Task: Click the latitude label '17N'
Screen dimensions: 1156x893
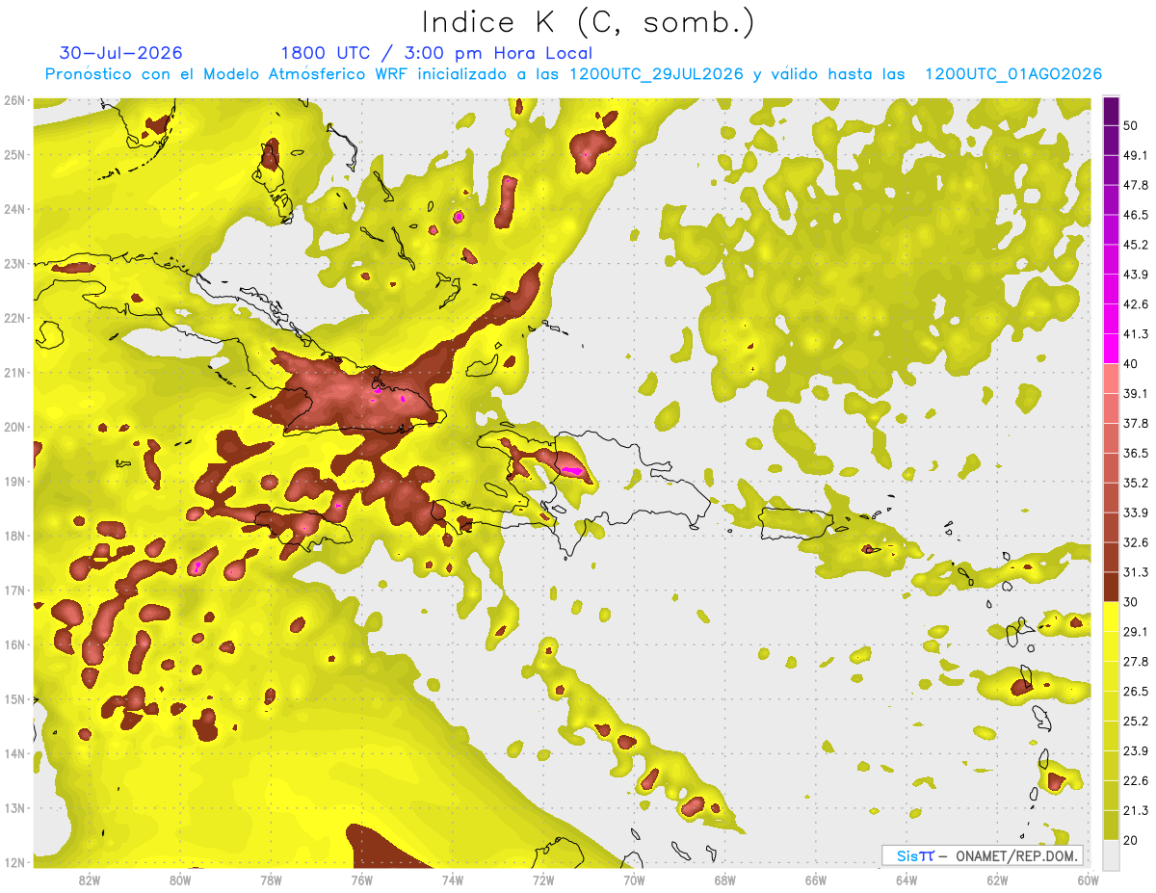Action: tap(13, 590)
